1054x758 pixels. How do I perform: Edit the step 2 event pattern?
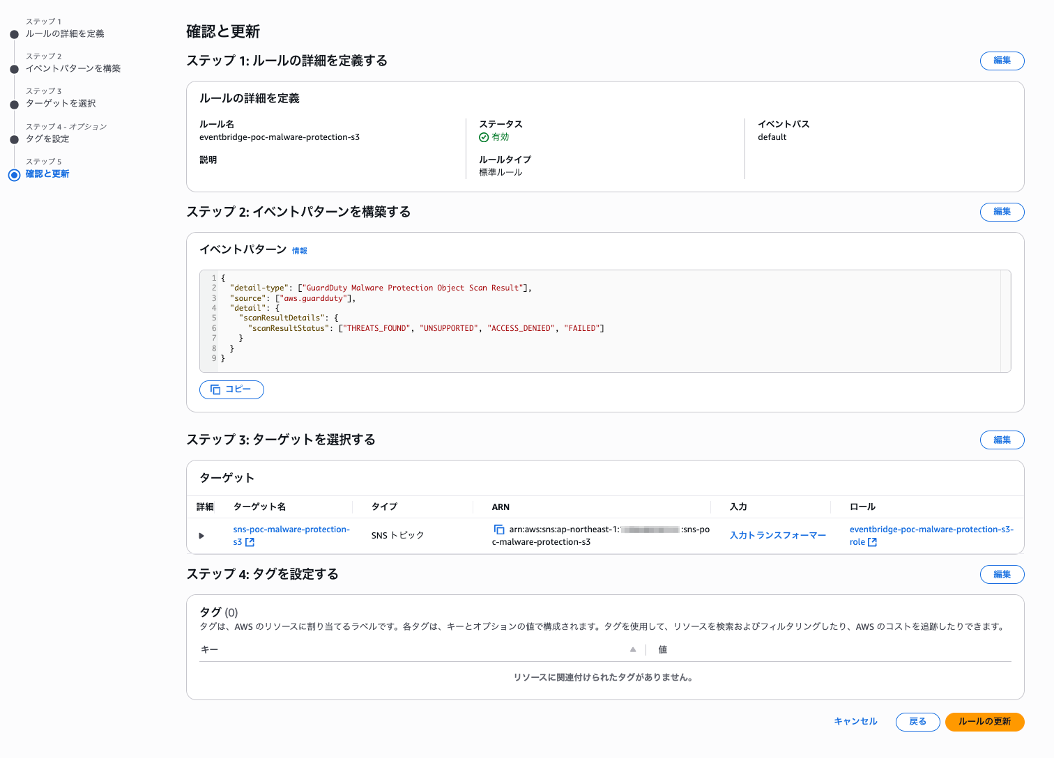pos(1002,212)
